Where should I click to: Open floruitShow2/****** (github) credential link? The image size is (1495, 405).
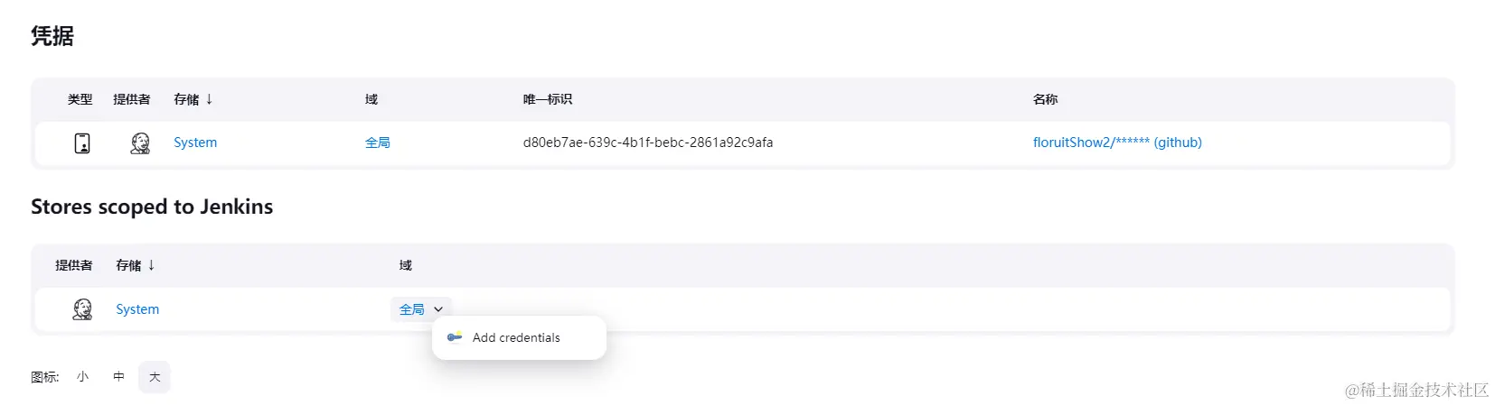click(x=1117, y=143)
